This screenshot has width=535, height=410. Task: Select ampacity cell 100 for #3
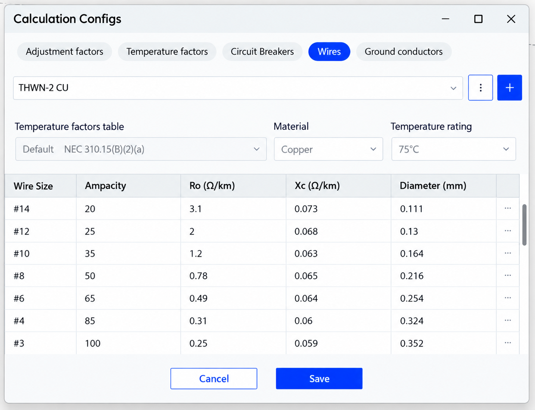pyautogui.click(x=128, y=343)
